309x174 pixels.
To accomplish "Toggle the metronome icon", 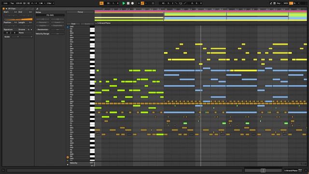I will click(x=41, y=3).
